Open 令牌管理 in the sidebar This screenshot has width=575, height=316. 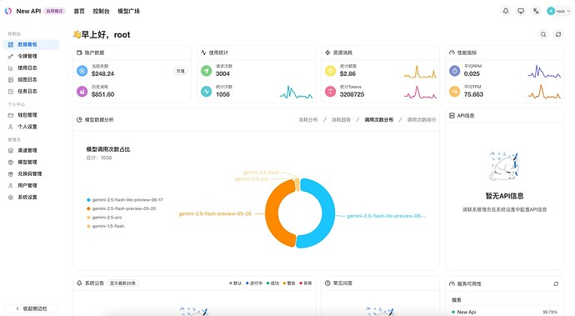[31, 56]
